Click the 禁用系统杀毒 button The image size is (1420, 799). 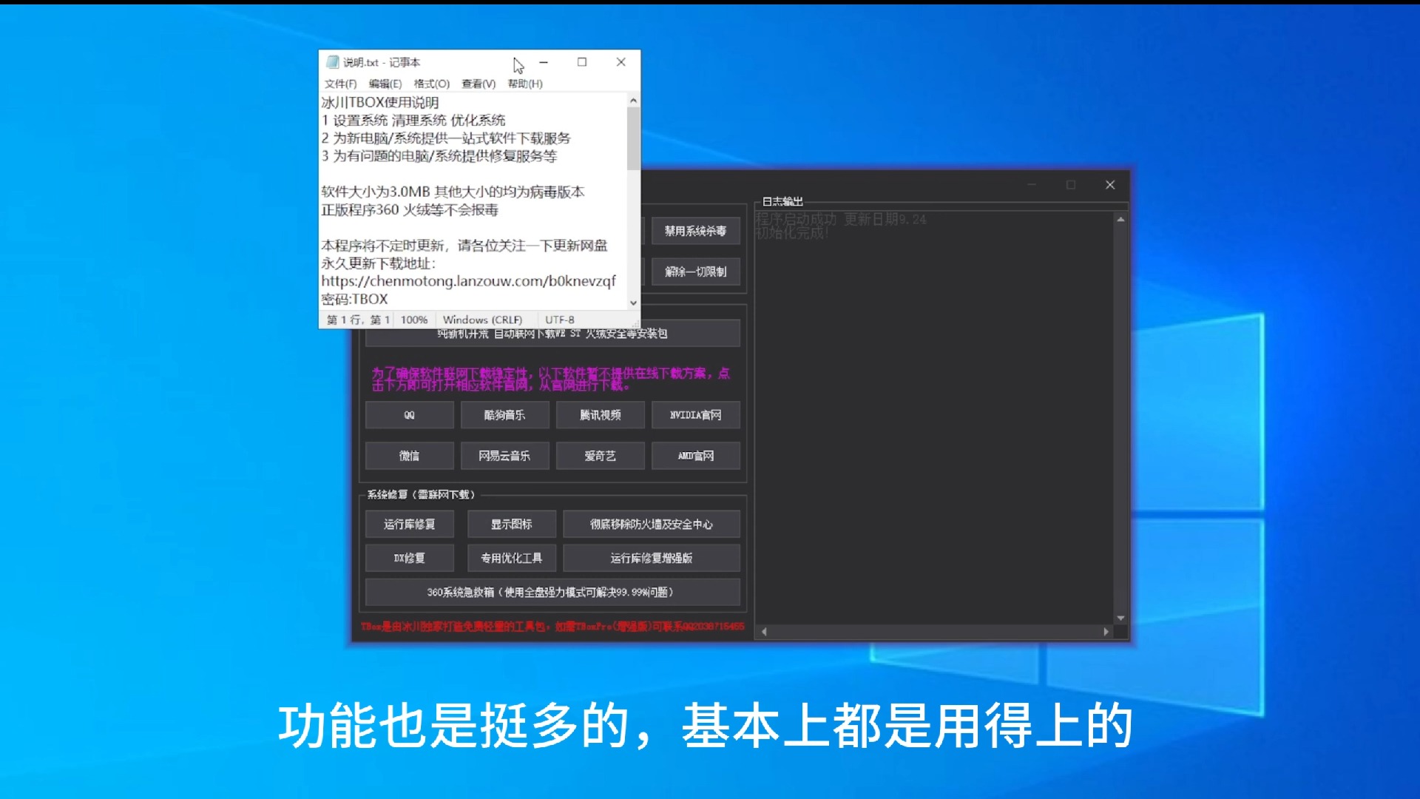click(695, 231)
